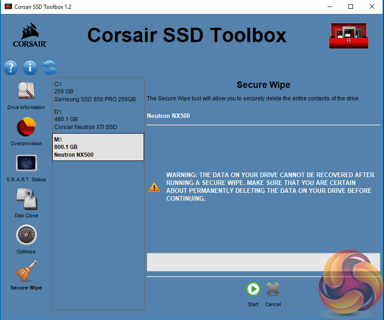The image size is (384, 320).
Task: Open the Optimize gauge icon
Action: (26, 235)
